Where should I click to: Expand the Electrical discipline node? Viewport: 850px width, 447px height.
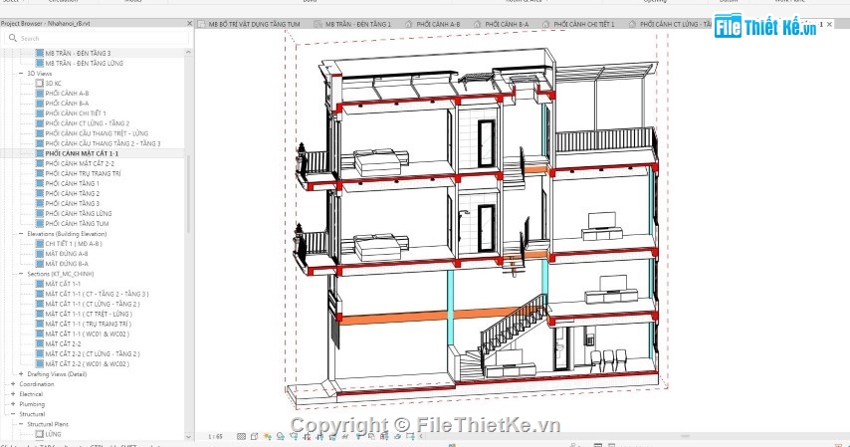[x=13, y=394]
